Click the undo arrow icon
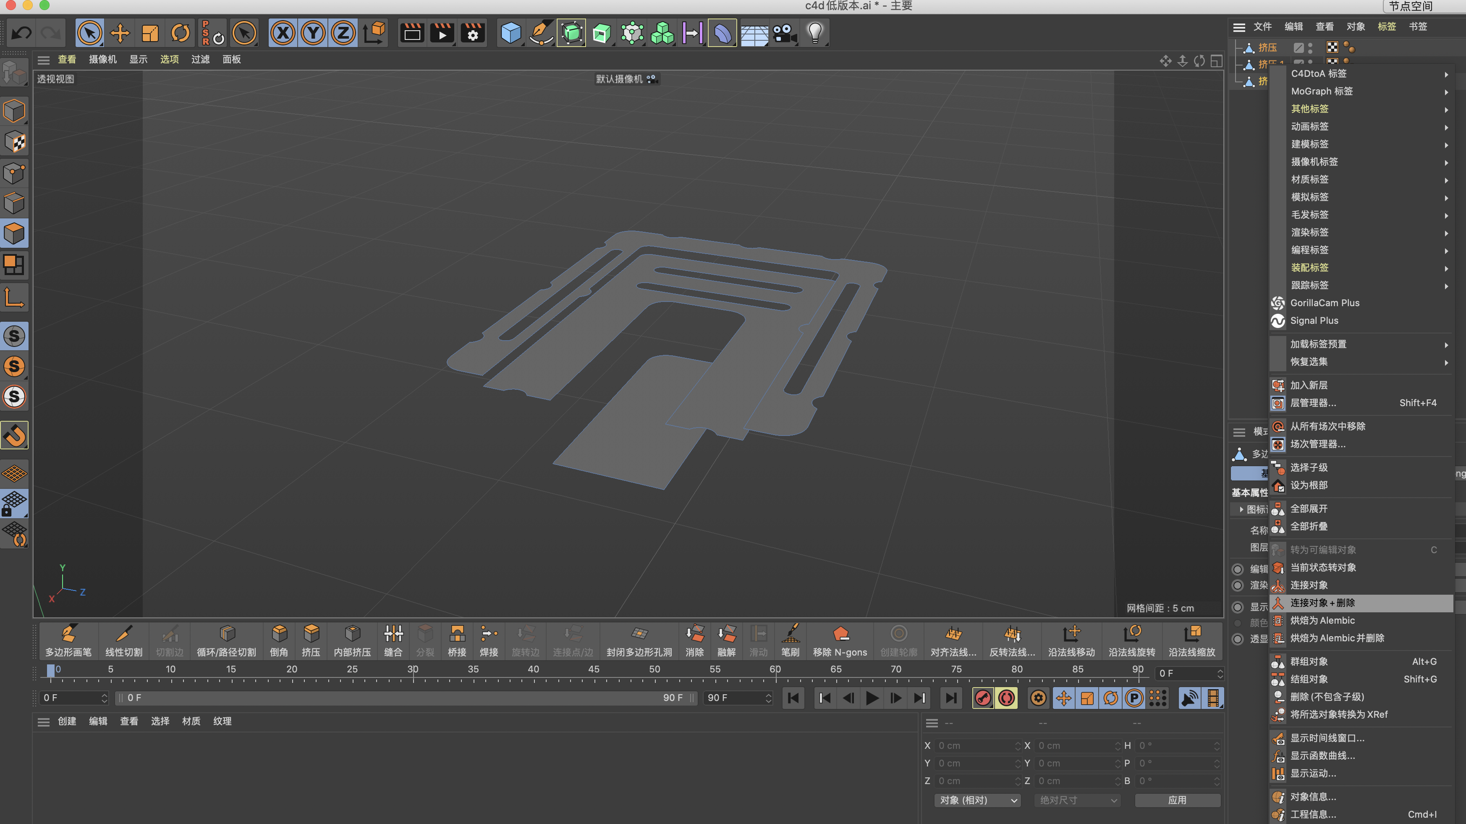 coord(22,33)
